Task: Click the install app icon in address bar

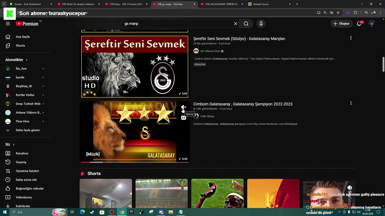Action: click(x=319, y=13)
